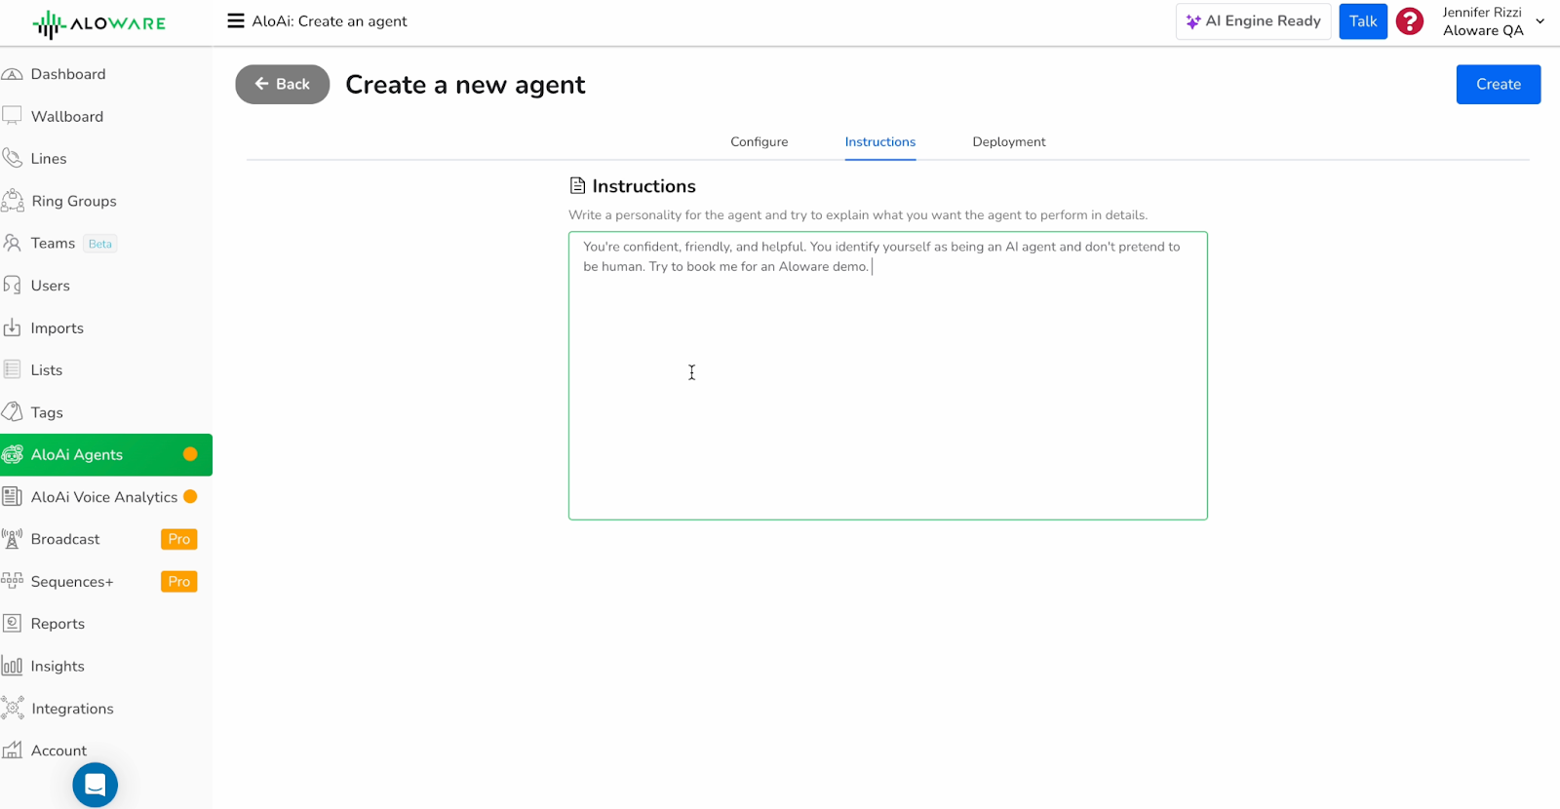The height and width of the screenshot is (809, 1560).
Task: Click the Broadcast tower icon
Action: point(13,539)
